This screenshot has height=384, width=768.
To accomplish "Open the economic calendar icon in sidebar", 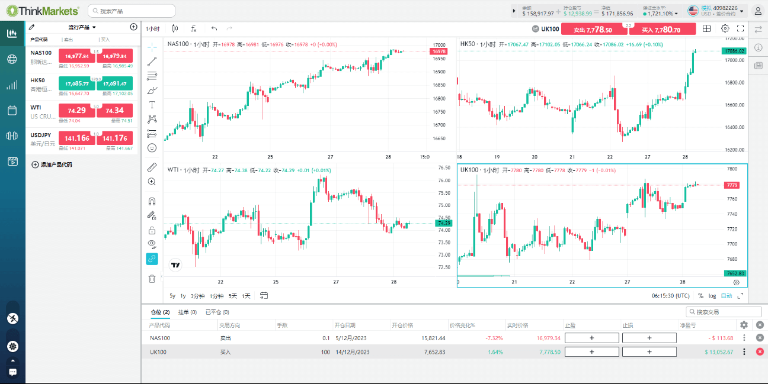I will click(x=12, y=110).
